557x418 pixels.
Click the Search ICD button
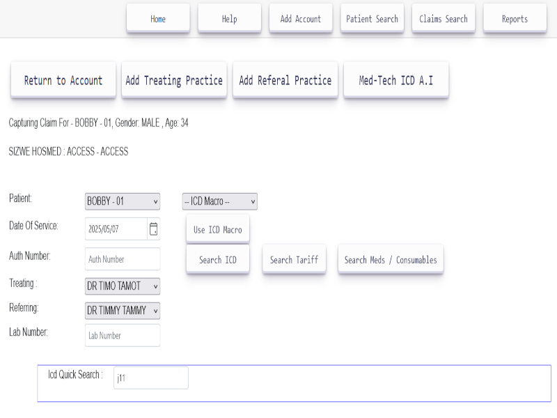[217, 260]
